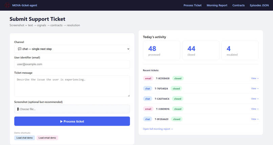
Task: Click the Screenshot optional but recommended label
Action: [38, 102]
